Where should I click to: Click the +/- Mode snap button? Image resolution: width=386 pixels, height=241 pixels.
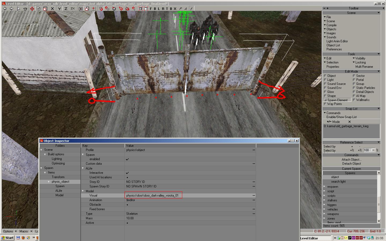(333, 122)
